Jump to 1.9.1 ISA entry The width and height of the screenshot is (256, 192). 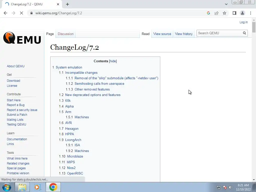(x=77, y=145)
